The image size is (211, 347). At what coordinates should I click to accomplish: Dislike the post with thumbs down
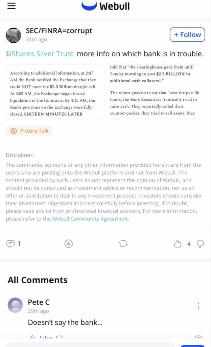[200, 244]
